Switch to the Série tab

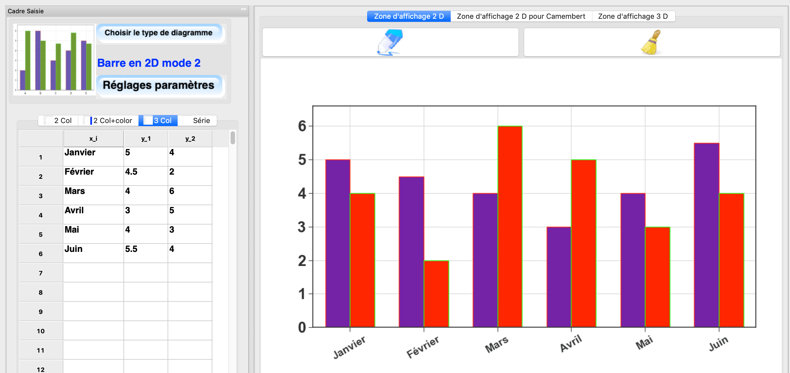coord(200,121)
